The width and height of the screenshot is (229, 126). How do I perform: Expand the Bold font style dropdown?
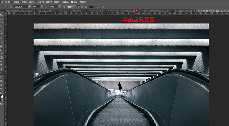coord(38,6)
